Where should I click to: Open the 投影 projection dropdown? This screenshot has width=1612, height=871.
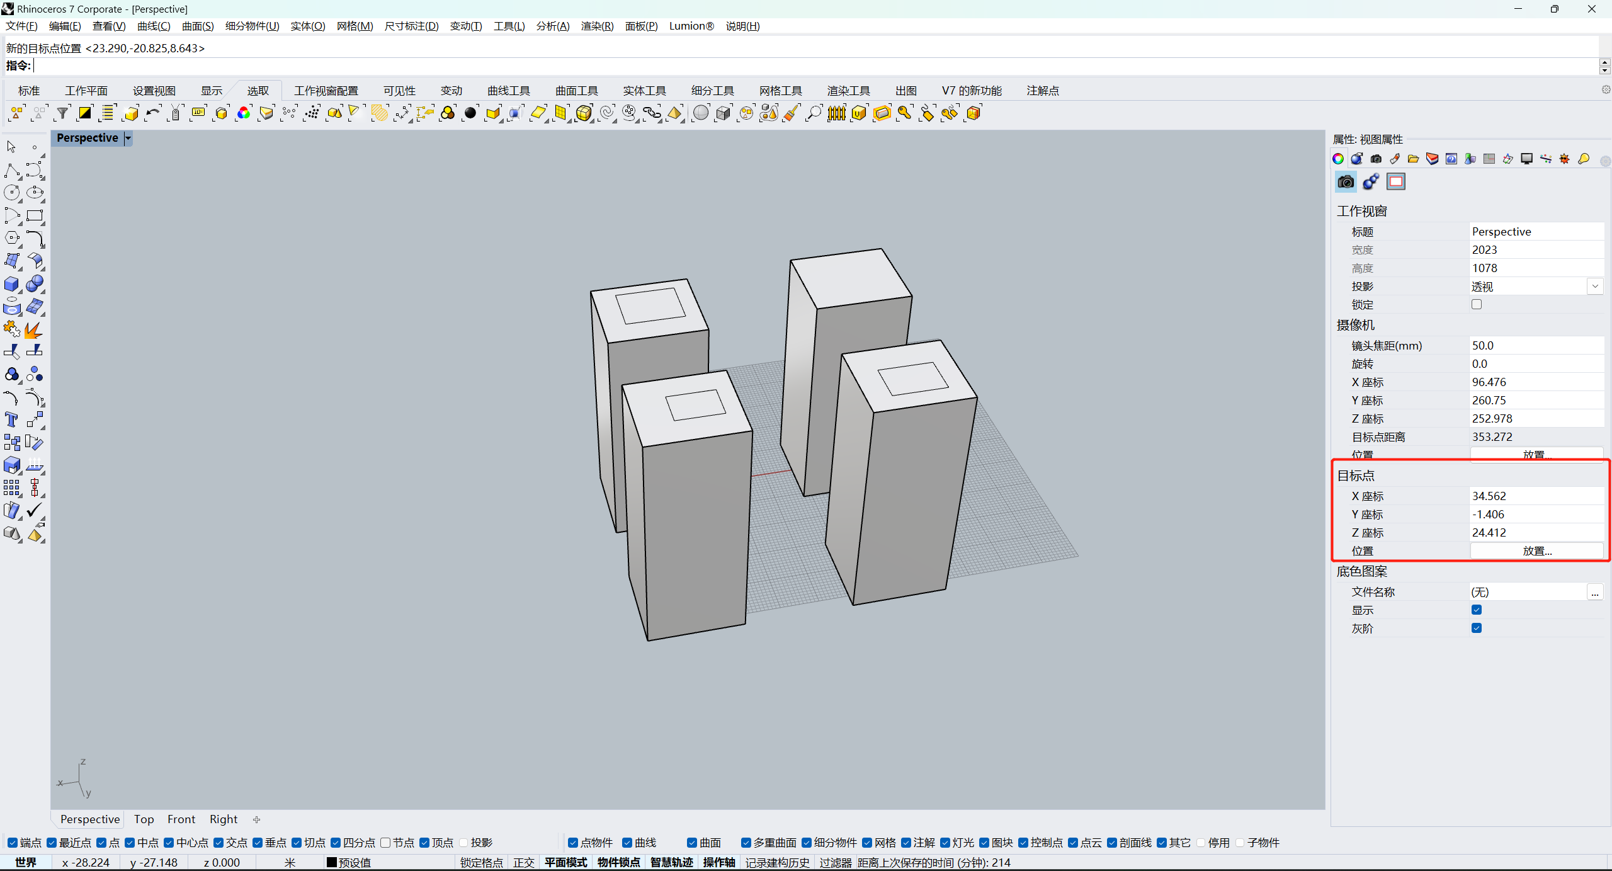pos(1594,287)
